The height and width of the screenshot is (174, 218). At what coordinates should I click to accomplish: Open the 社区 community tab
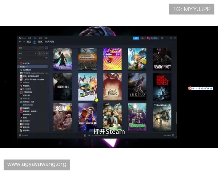(40, 42)
